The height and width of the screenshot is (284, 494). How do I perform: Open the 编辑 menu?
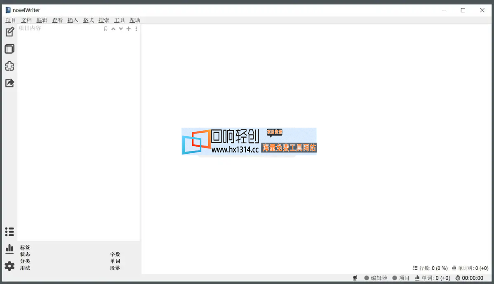(42, 20)
